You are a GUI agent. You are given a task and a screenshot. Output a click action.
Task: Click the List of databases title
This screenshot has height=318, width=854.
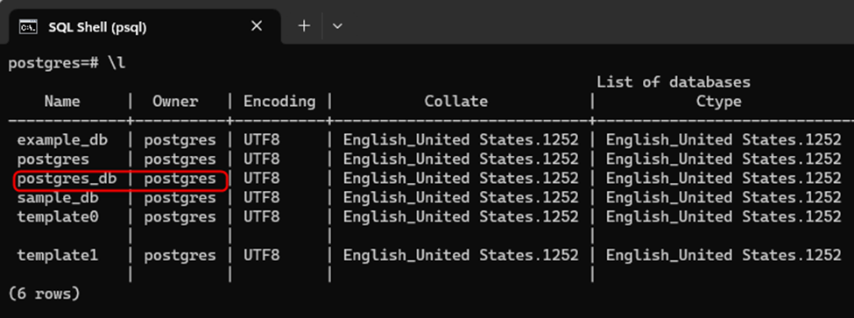(674, 82)
